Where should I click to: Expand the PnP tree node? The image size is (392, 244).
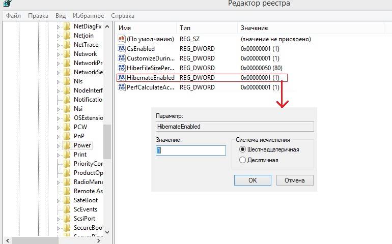59,136
